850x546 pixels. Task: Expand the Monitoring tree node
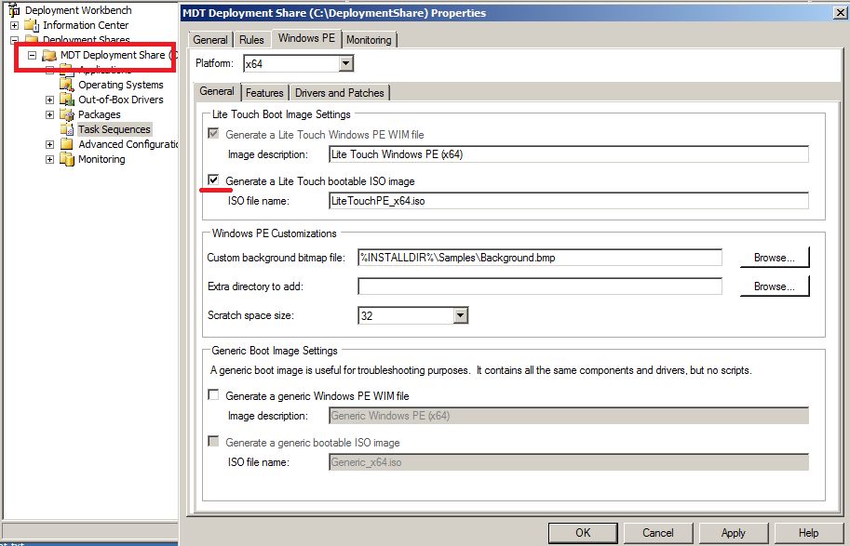click(x=49, y=159)
